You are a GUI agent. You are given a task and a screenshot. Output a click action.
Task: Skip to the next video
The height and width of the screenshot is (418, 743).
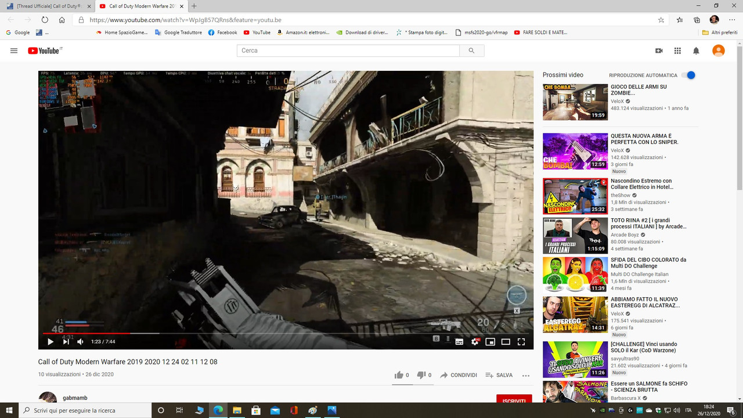(66, 341)
